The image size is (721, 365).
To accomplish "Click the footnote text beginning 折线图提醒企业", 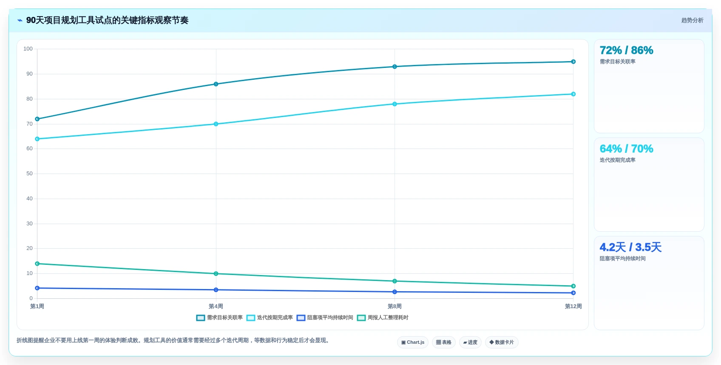I will 174,340.
